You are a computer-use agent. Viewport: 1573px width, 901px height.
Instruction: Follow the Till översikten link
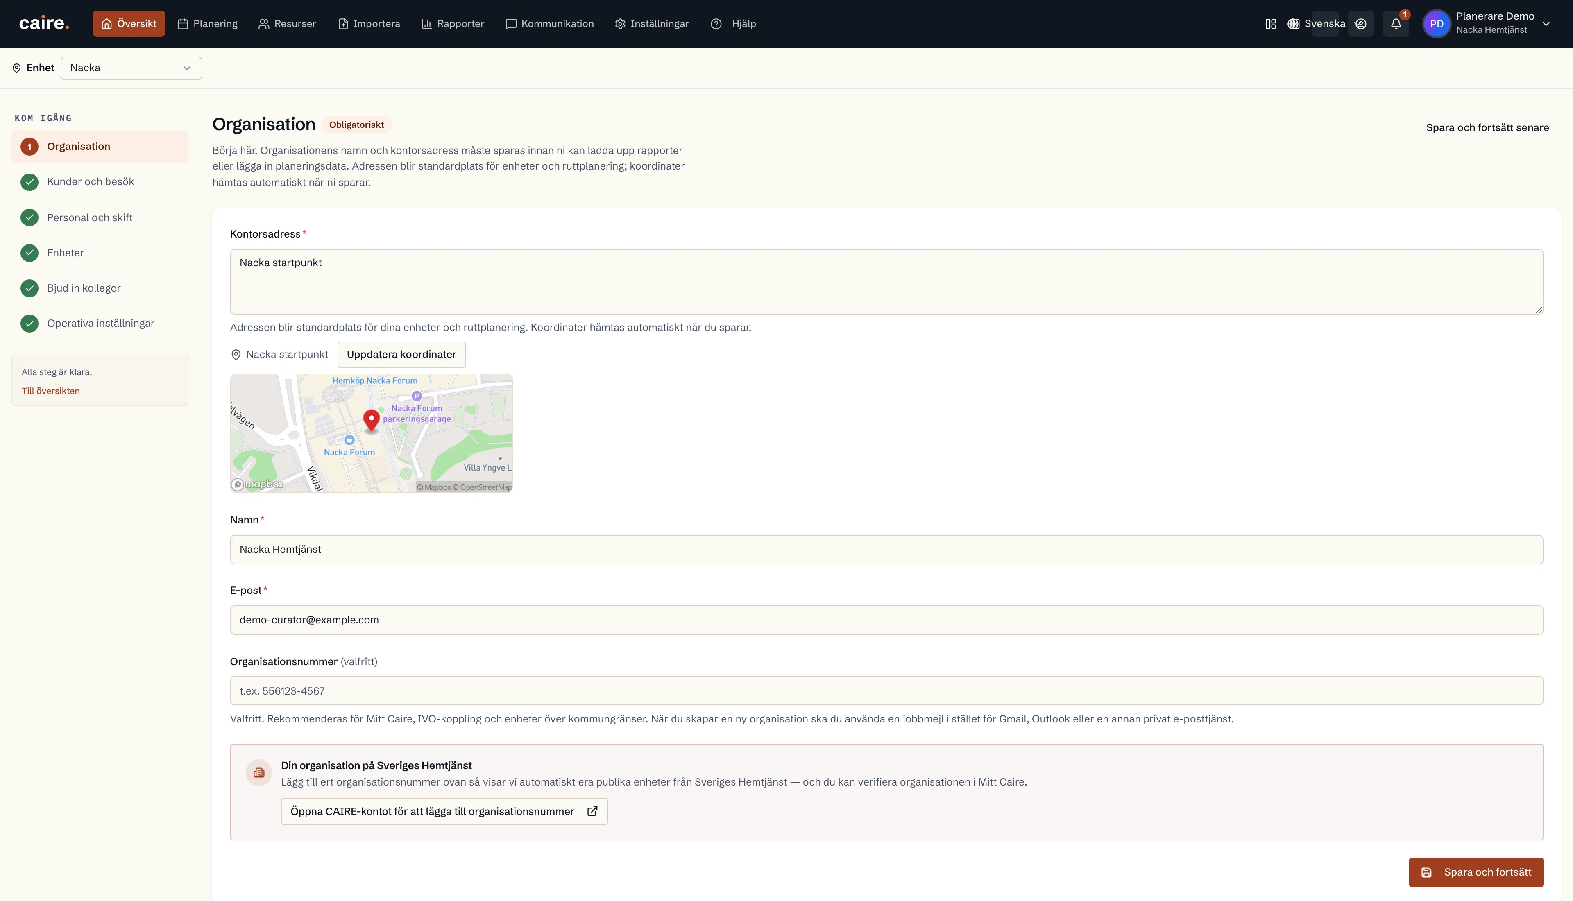click(x=51, y=391)
